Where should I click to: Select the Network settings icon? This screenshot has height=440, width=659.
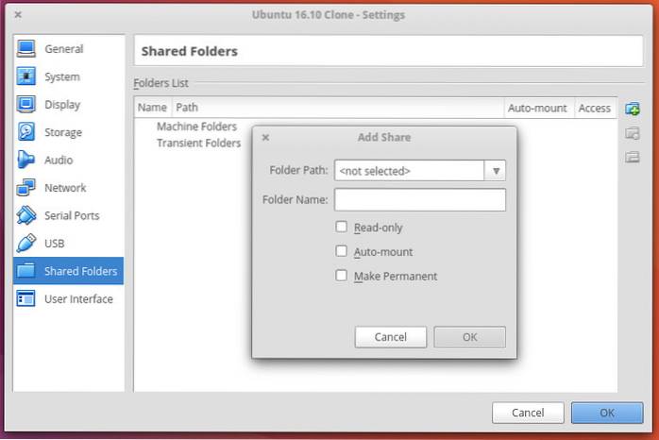[26, 188]
